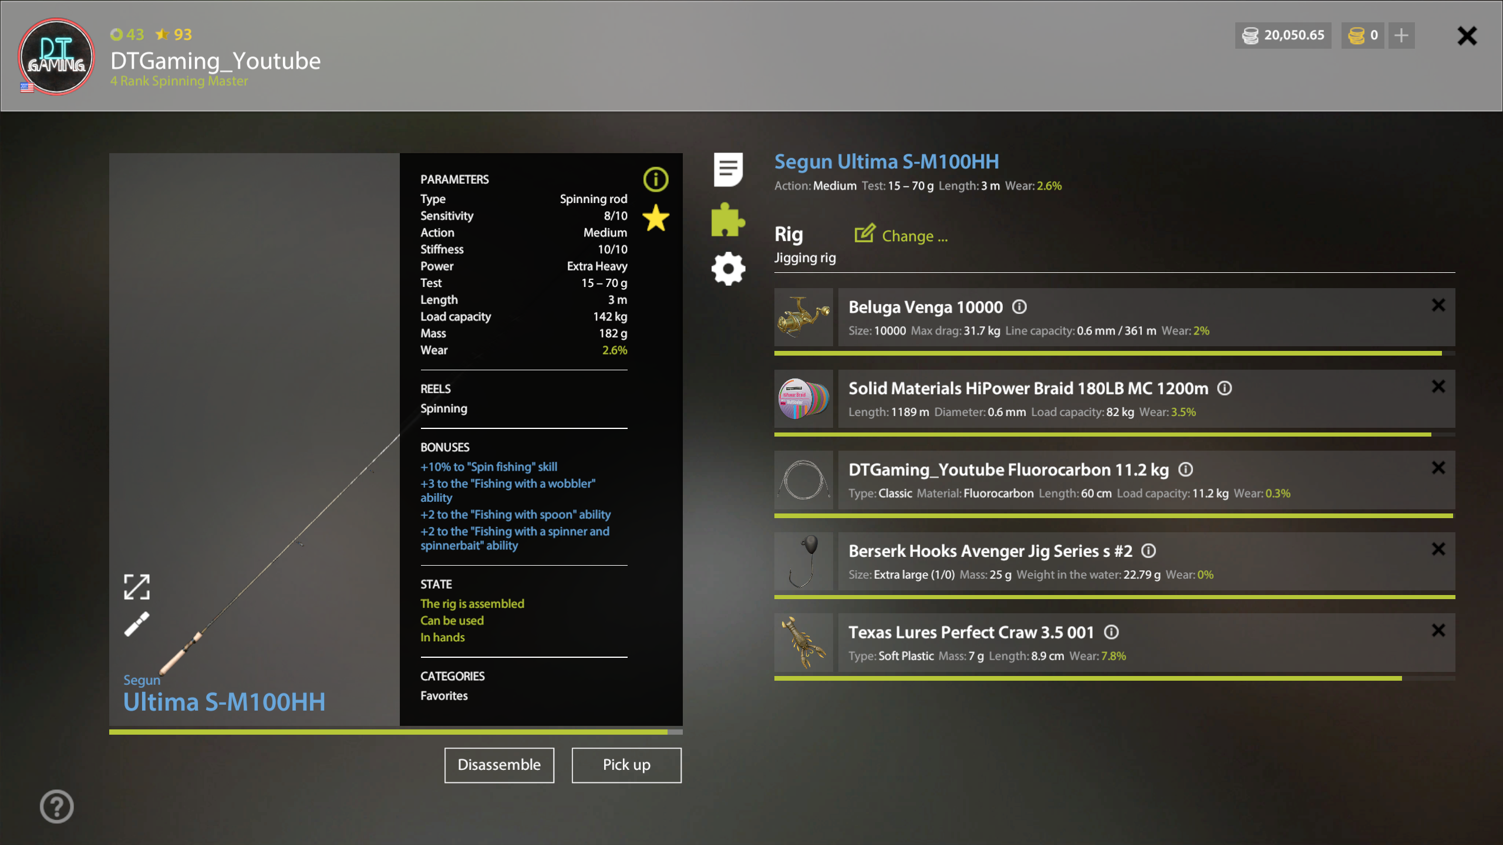
Task: Open the rod description notes icon
Action: 728,170
